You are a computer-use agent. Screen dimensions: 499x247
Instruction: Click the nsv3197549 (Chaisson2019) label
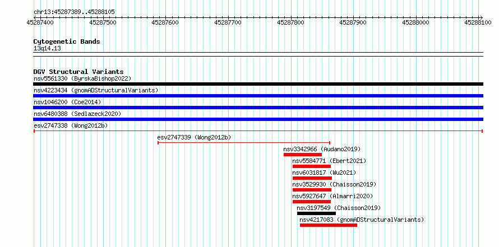pyautogui.click(x=339, y=208)
